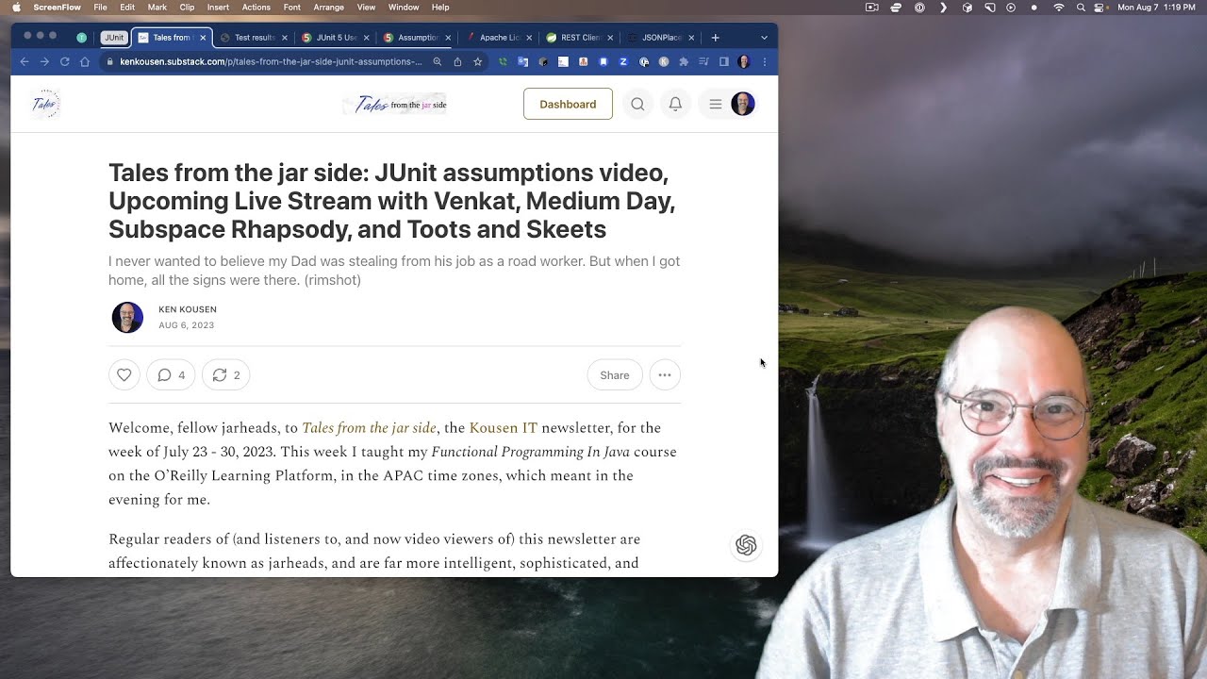Viewport: 1207px width, 679px height.
Task: Reload the current page
Action: [x=64, y=61]
